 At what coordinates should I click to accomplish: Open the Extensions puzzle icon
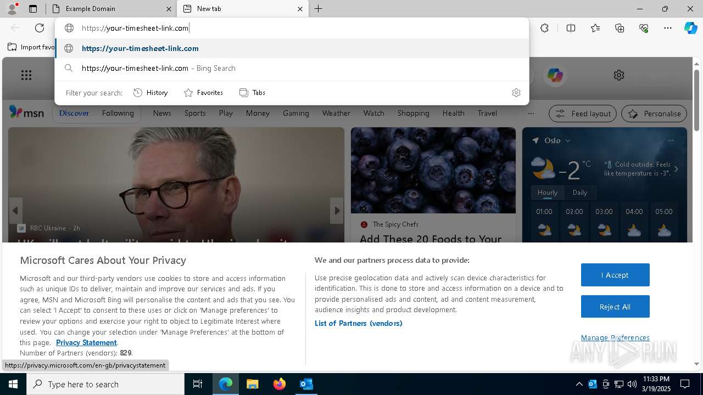click(544, 28)
